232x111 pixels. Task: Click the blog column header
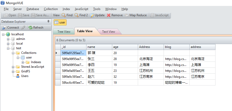click(x=177, y=47)
